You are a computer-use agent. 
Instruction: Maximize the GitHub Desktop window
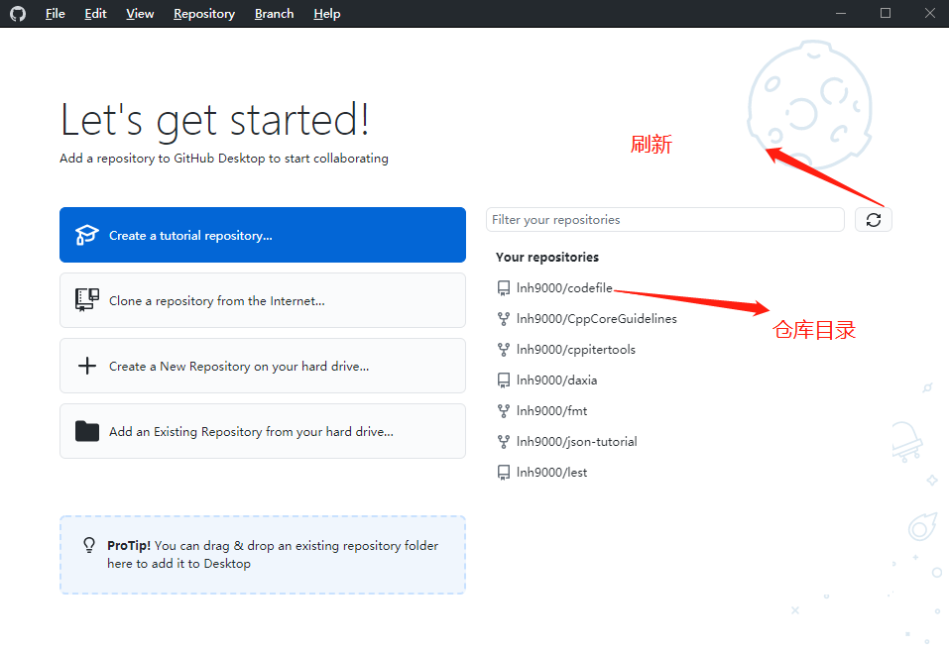(886, 13)
